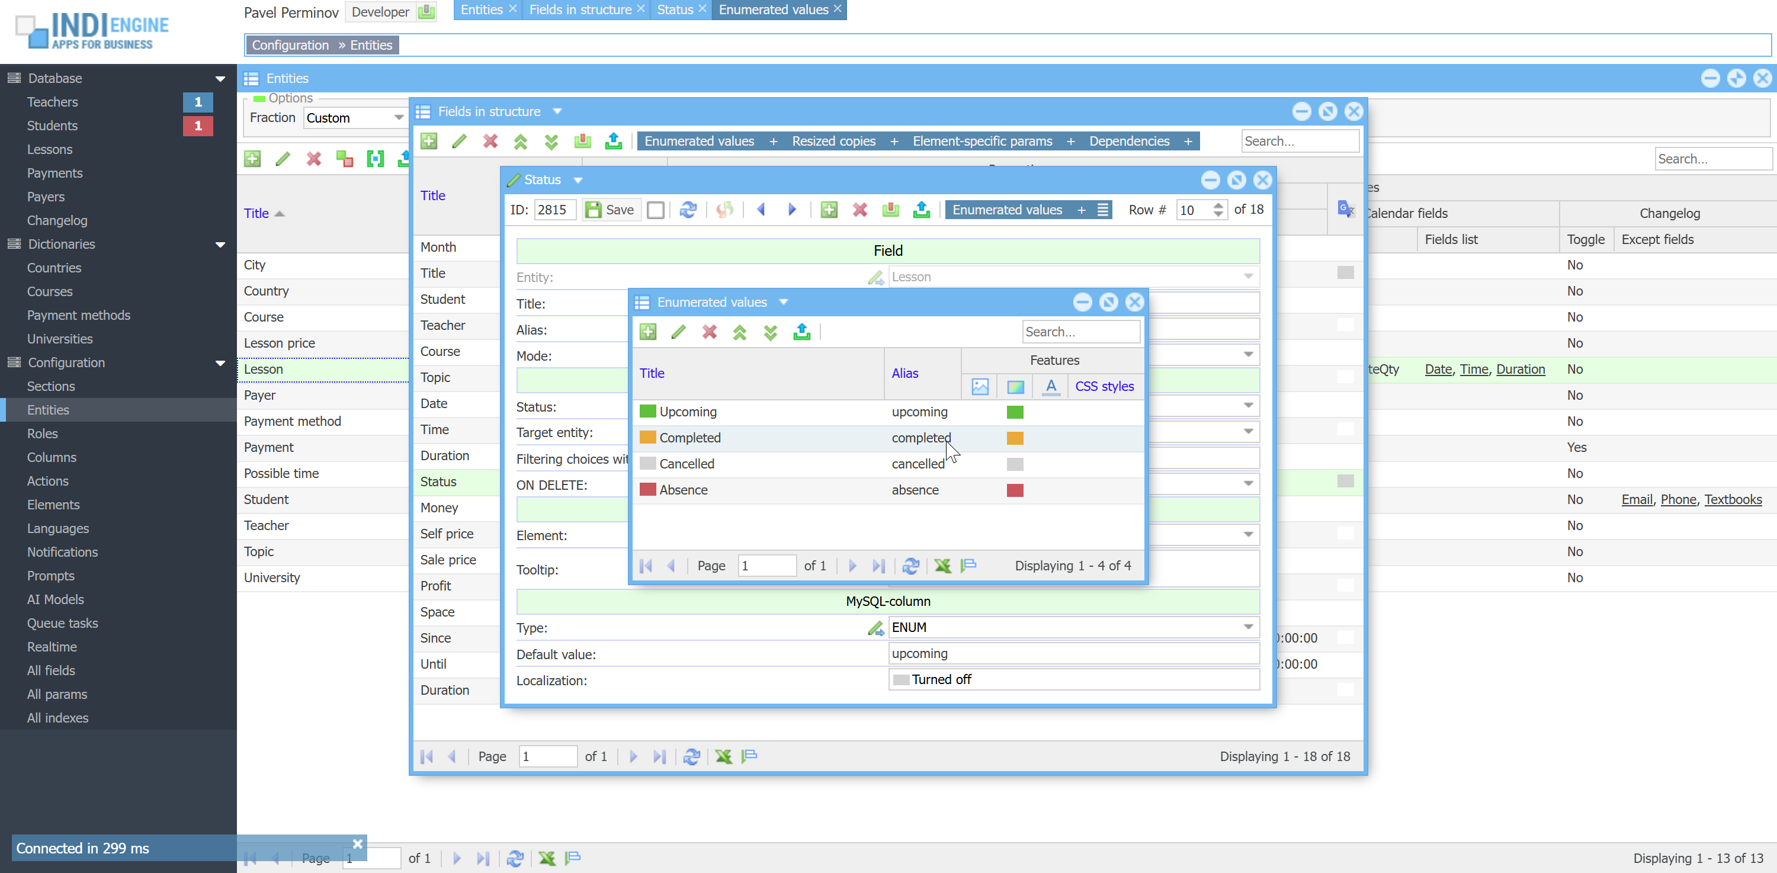Move enumerated value up with double chevron
The width and height of the screenshot is (1777, 873).
[739, 332]
